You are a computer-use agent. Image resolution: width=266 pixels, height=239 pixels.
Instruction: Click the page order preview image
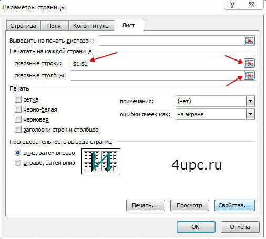click(101, 162)
